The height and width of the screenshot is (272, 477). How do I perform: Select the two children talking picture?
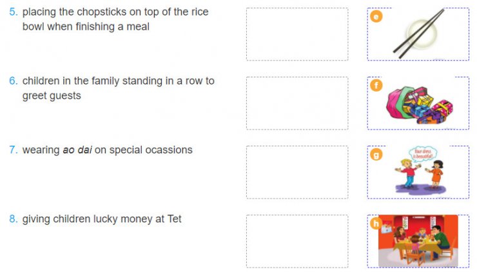tap(420, 171)
